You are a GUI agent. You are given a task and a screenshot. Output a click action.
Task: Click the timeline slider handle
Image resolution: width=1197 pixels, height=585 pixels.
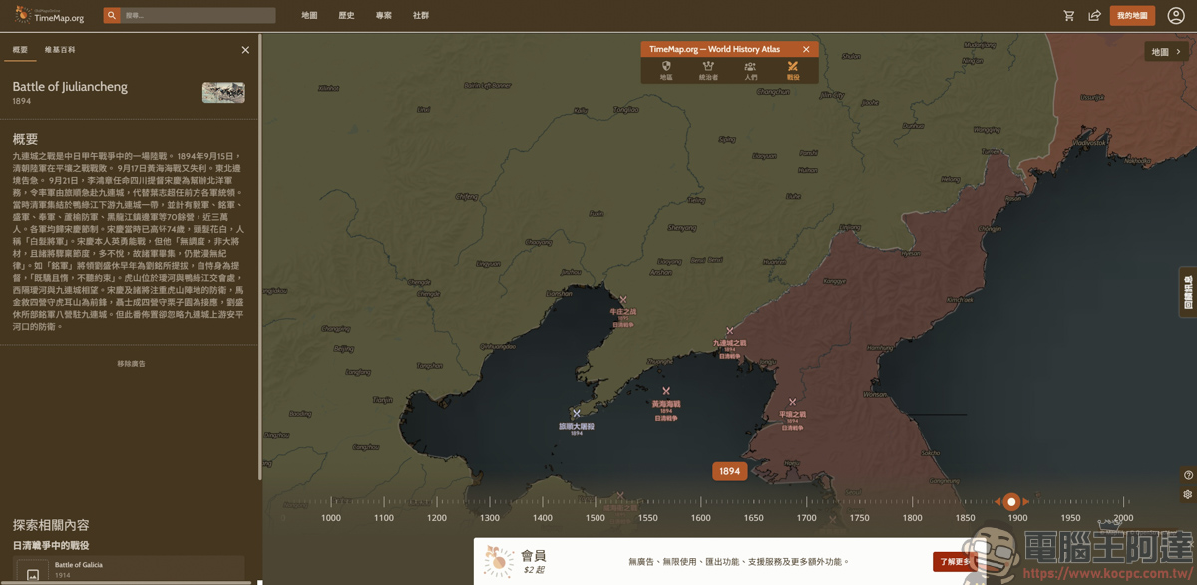(x=1011, y=502)
